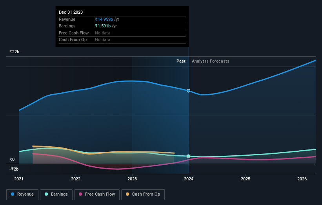
Task: Click the ₹14.959b revenue value
Action: coord(104,19)
